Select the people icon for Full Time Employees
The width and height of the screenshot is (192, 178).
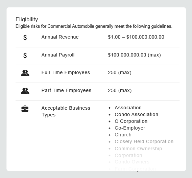(x=25, y=73)
